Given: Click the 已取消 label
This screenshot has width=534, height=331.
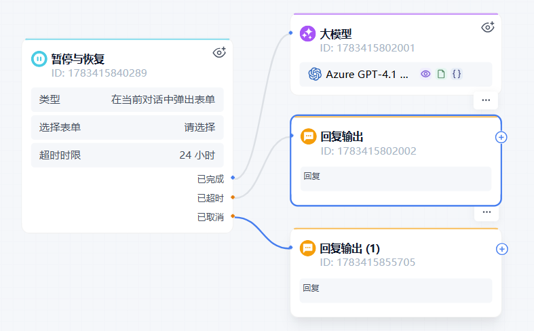Looking at the screenshot, I should (x=210, y=217).
